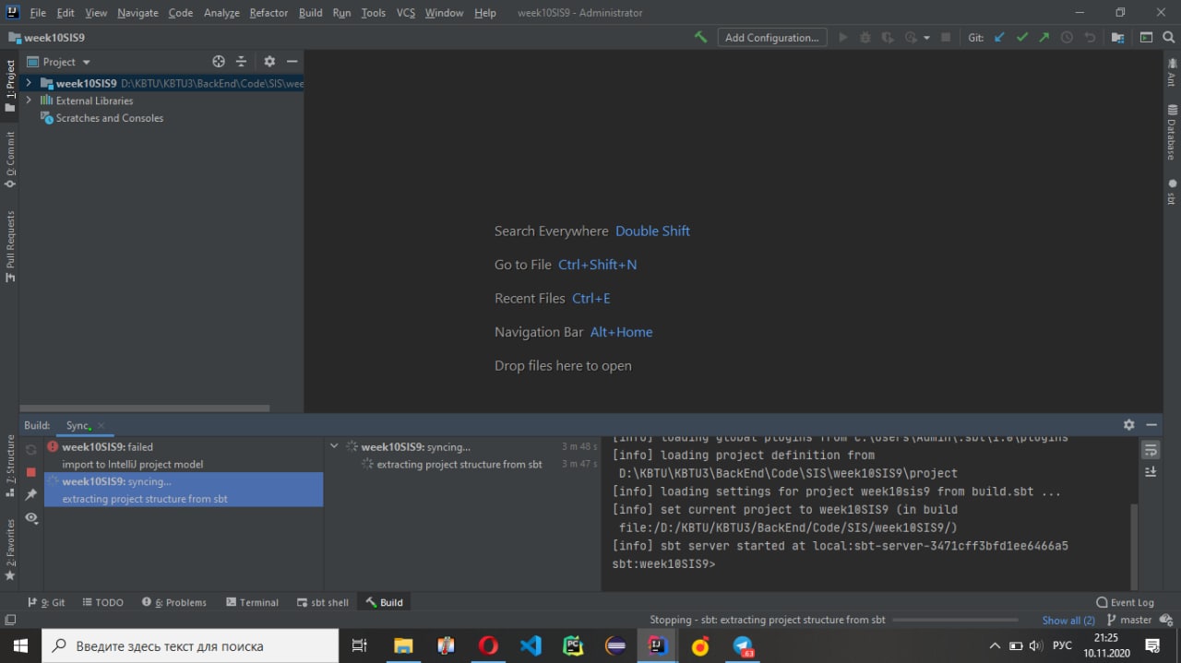Screen dimensions: 1181x663
Task: Click the Run Anything toolbar icon
Action: [1146, 38]
